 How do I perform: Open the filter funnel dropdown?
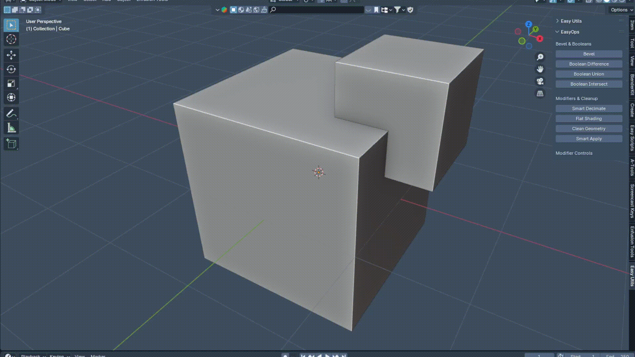coord(400,10)
